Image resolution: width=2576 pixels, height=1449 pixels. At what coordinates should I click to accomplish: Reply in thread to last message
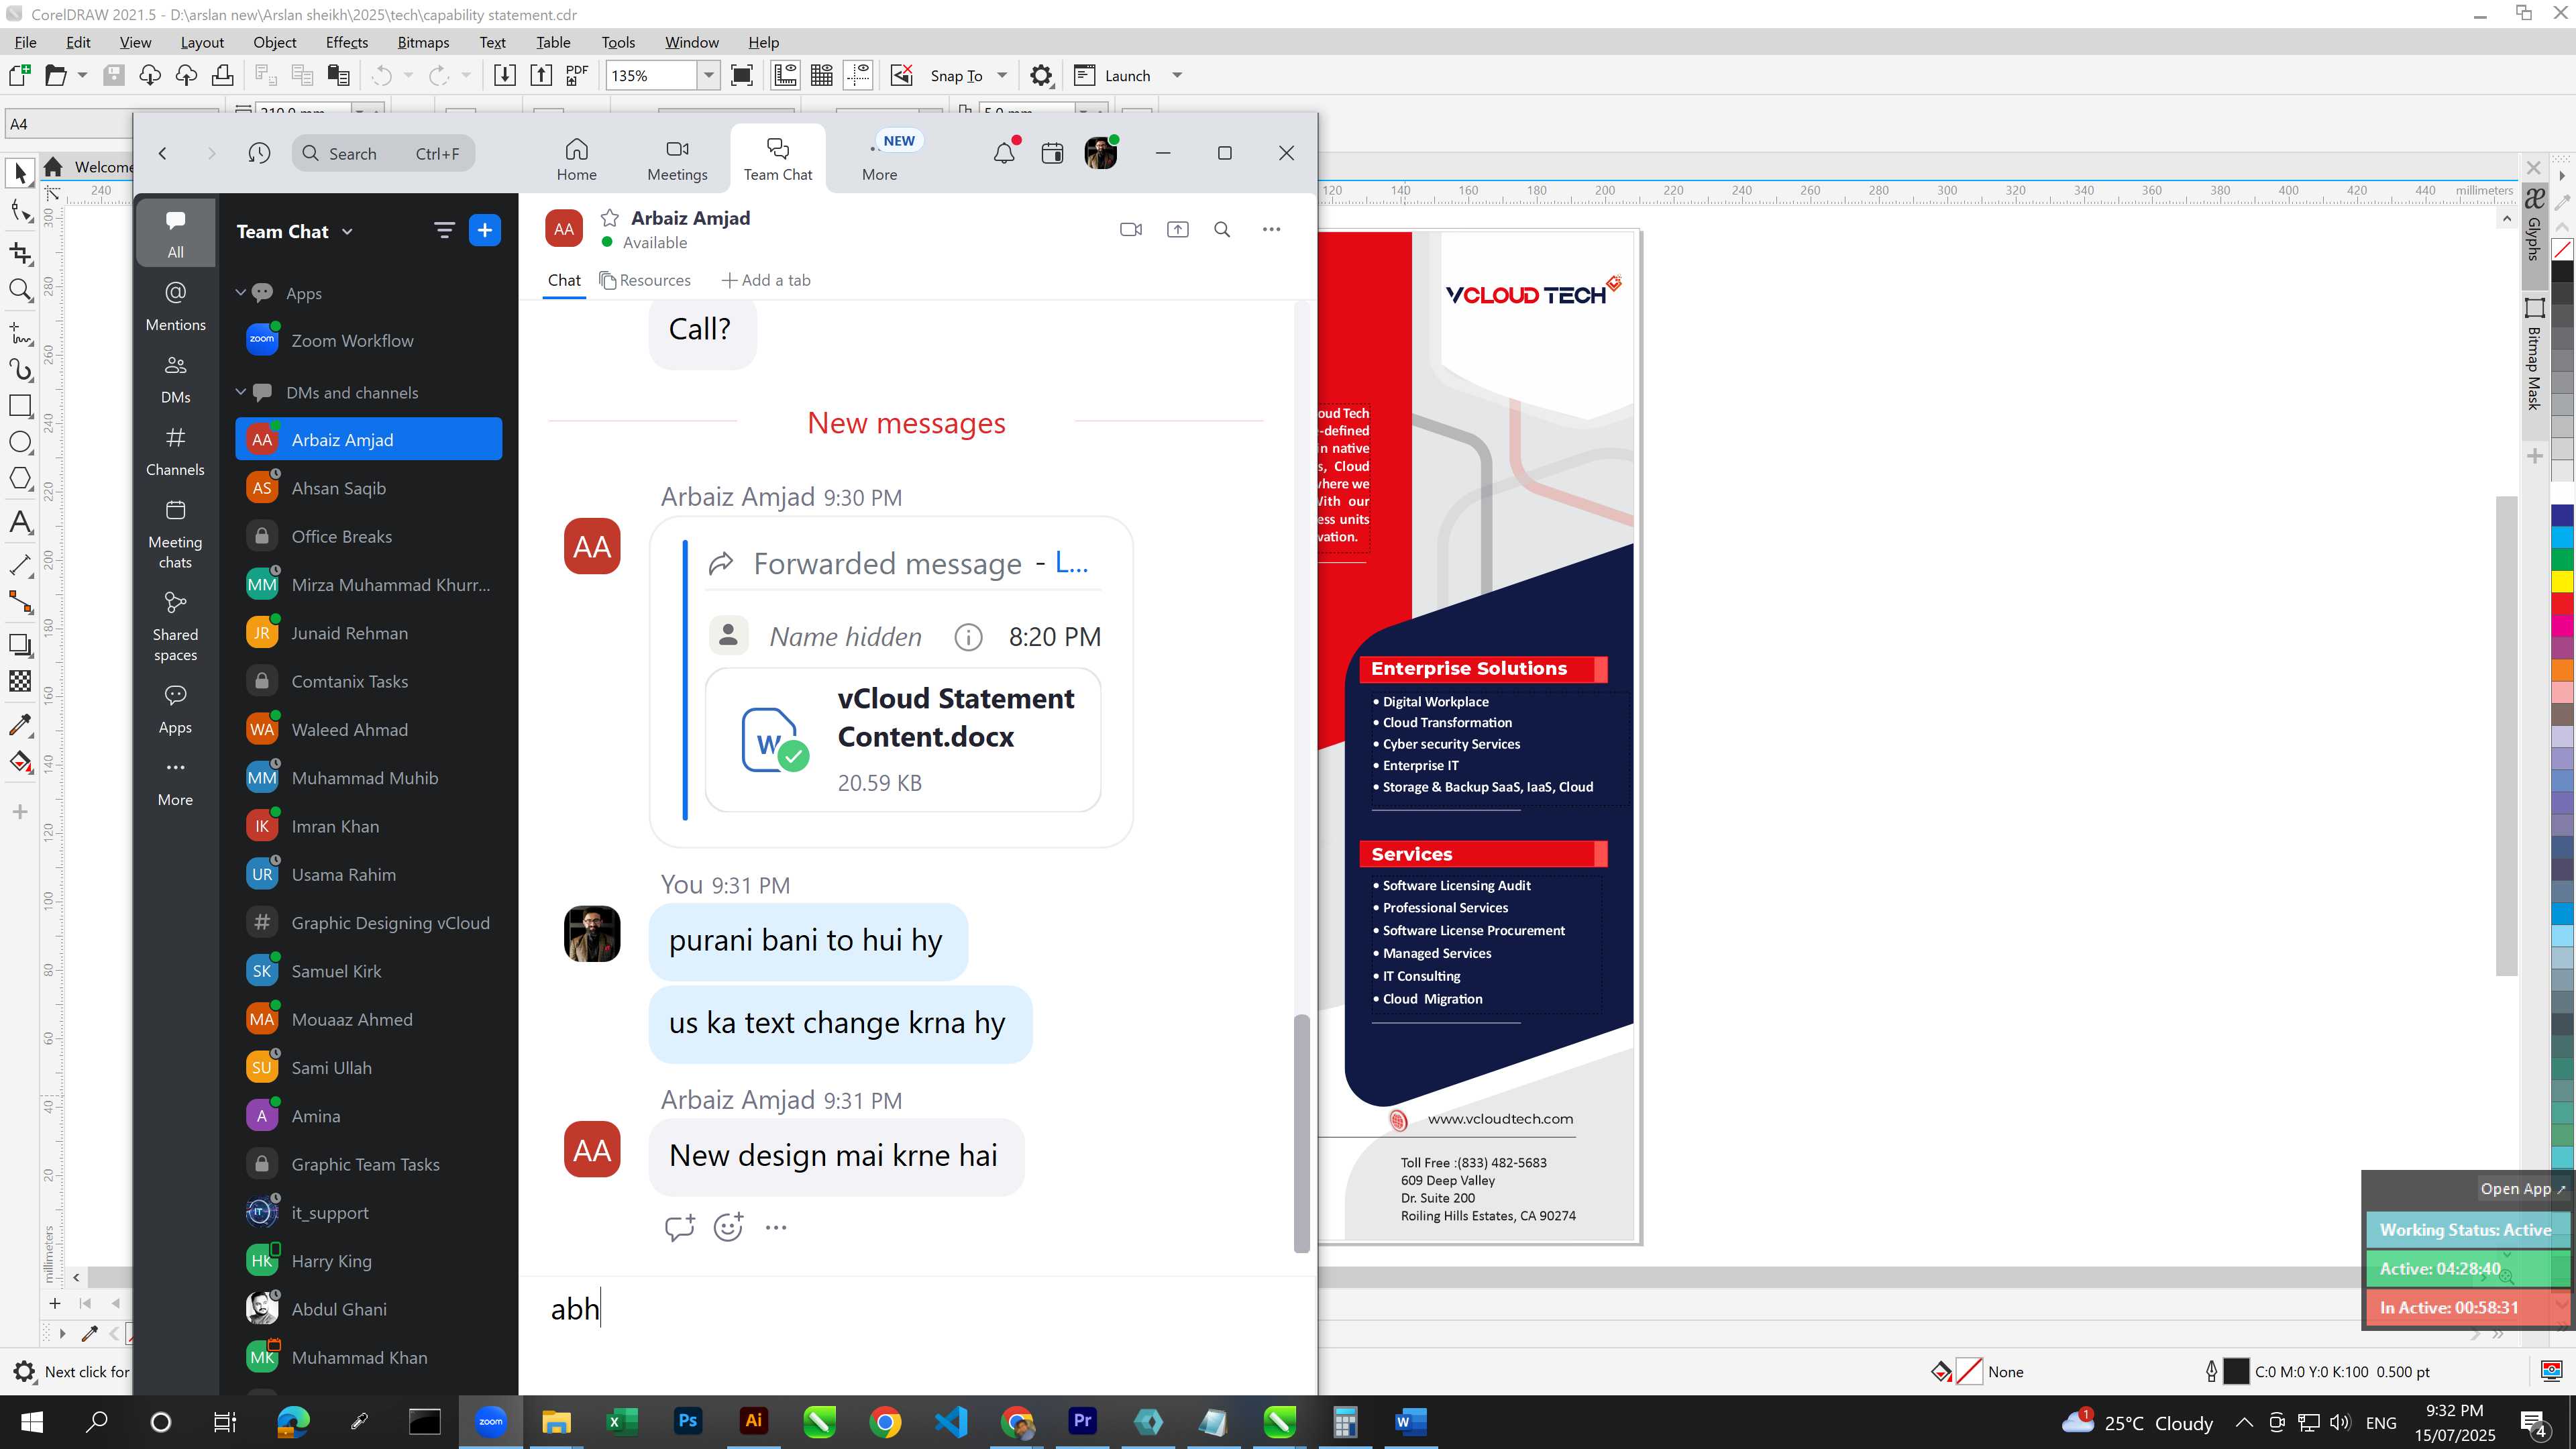tap(679, 1227)
